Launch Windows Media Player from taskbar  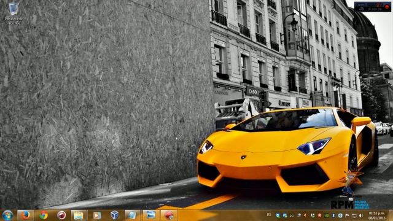pos(97,215)
